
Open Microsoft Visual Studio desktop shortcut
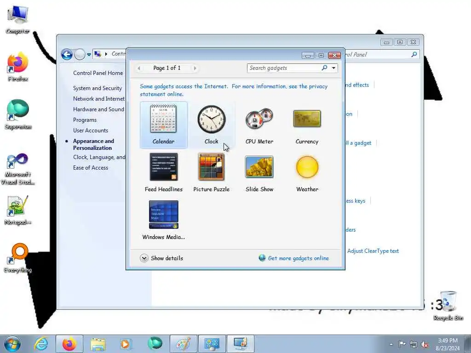pos(18,169)
